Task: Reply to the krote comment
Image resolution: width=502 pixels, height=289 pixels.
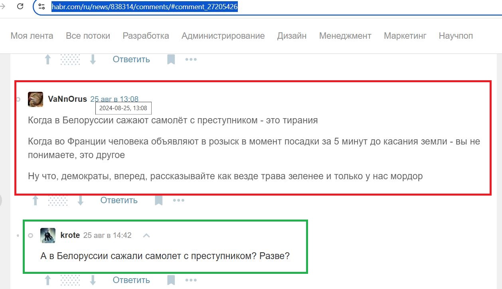Action: click(x=131, y=280)
